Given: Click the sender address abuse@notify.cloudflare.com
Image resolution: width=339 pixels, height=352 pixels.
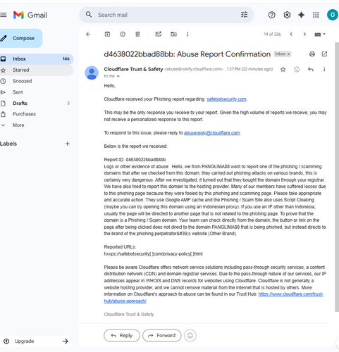Looking at the screenshot, I should (x=193, y=69).
